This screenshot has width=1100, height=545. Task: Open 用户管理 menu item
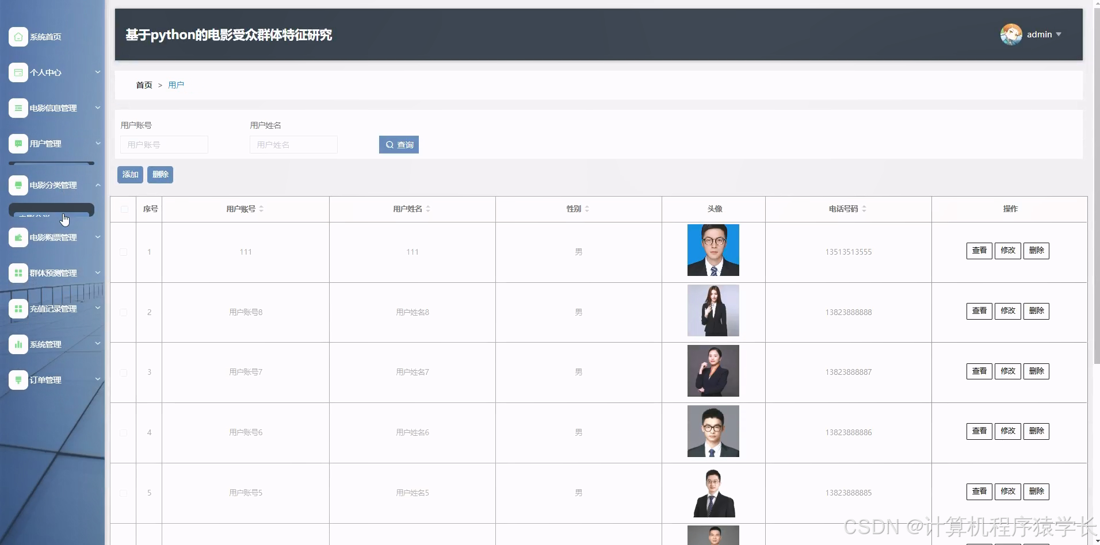tap(45, 144)
